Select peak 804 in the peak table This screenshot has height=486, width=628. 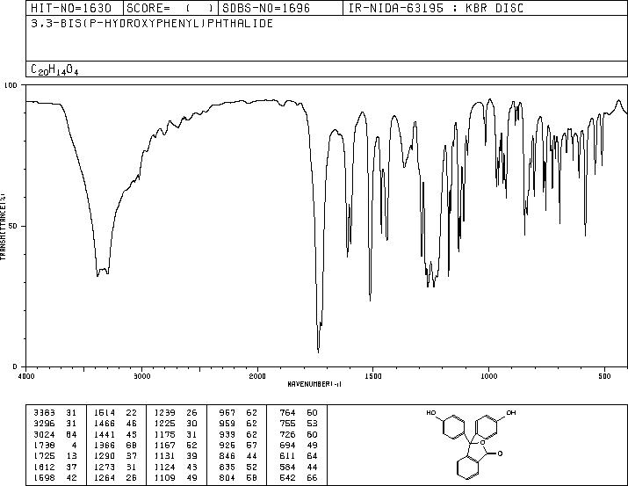tap(227, 477)
